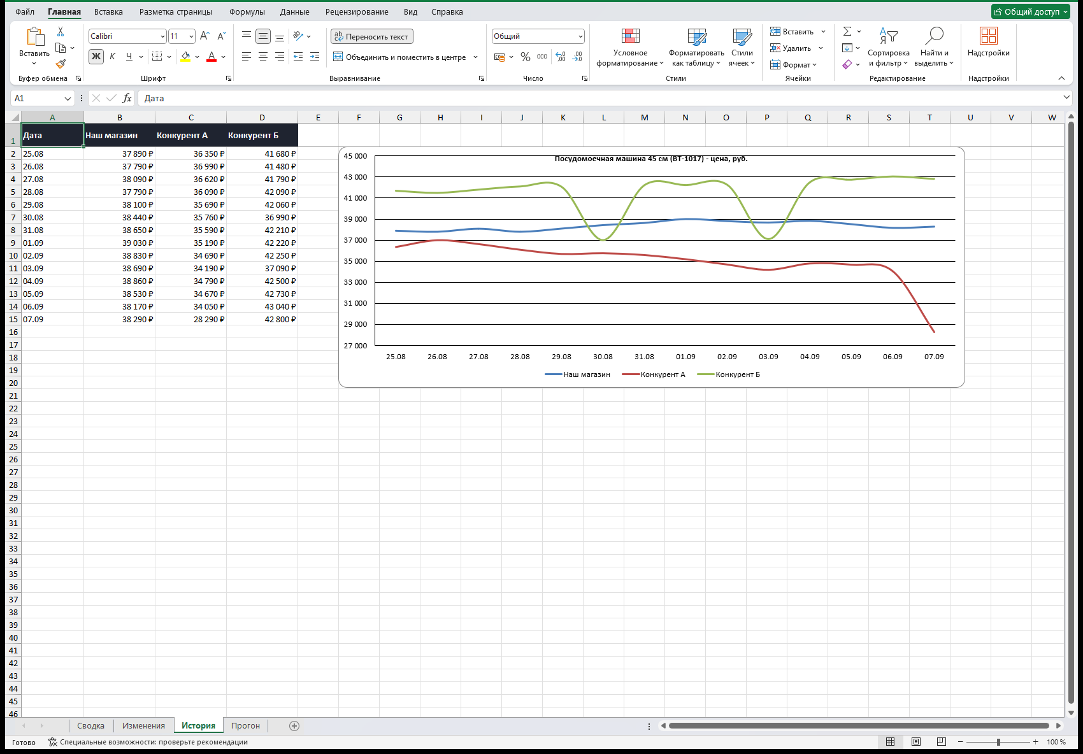
Task: Open the Calibri font name dropdown
Action: 162,36
